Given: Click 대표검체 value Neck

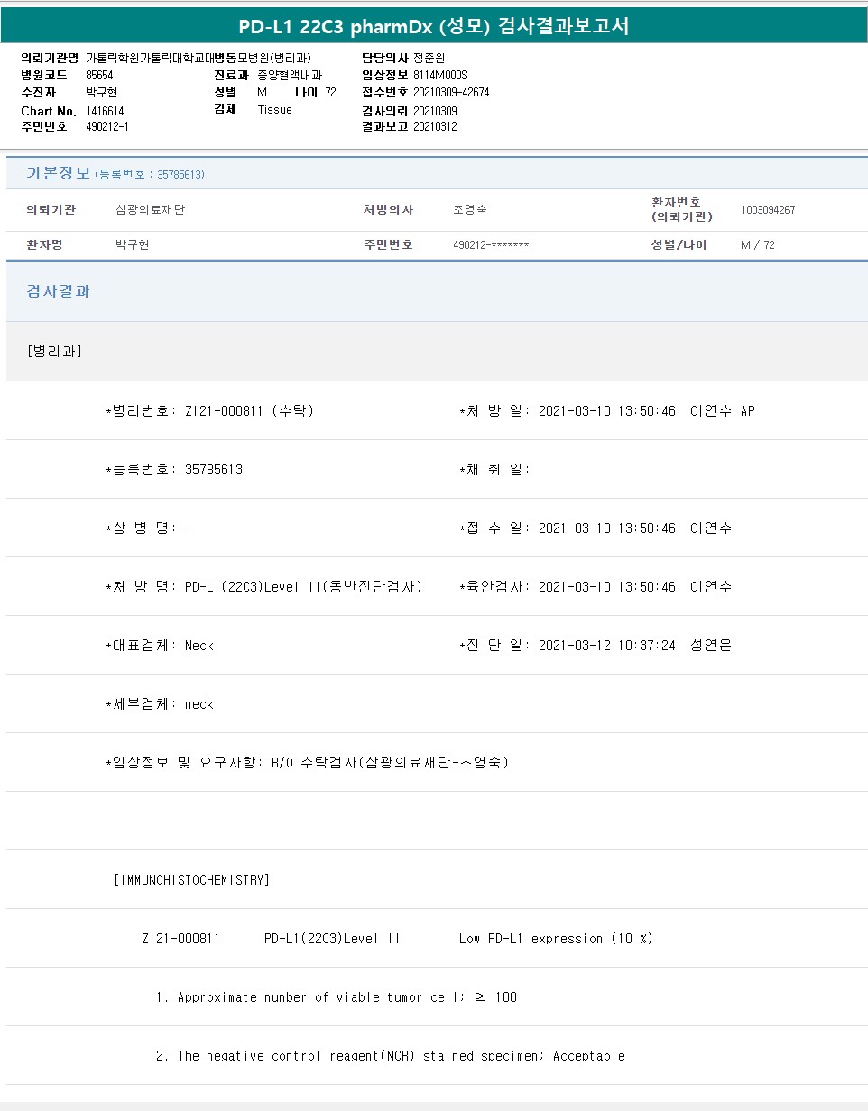Looking at the screenshot, I should [199, 646].
